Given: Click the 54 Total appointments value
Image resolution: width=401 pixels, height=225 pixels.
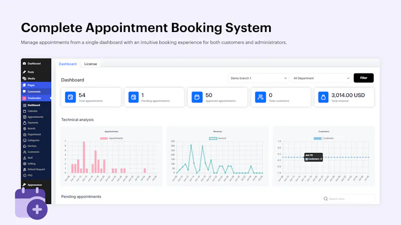Looking at the screenshot, I should click(82, 95).
